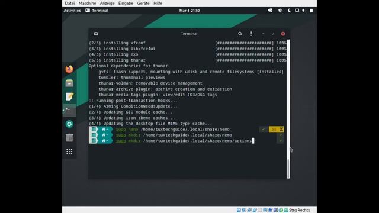
Task: Open the three-dot menu in Terminal header
Action: click(x=251, y=34)
